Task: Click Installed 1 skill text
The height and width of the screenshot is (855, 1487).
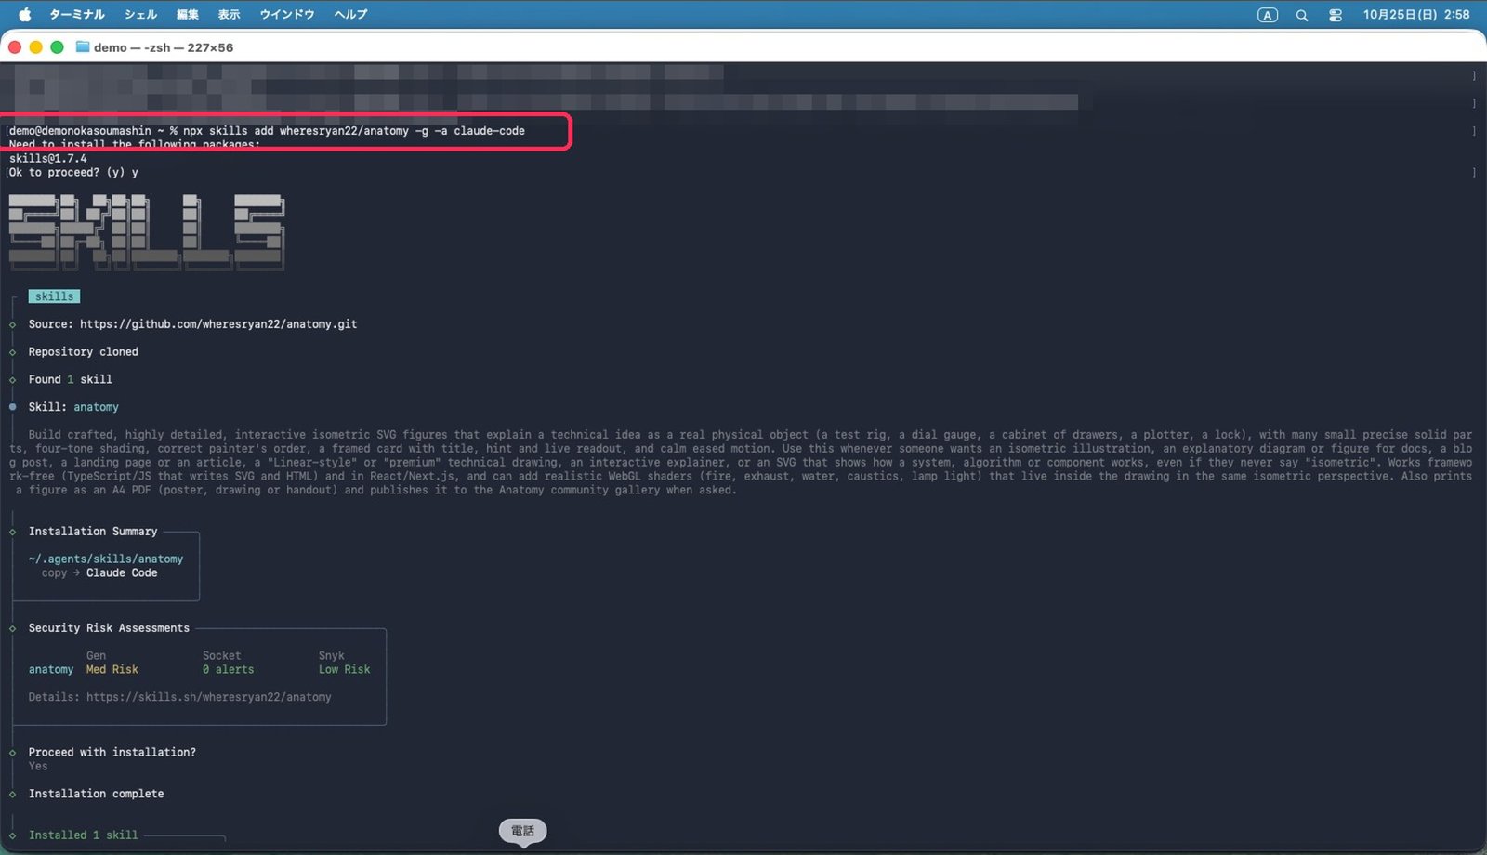Action: (x=84, y=835)
